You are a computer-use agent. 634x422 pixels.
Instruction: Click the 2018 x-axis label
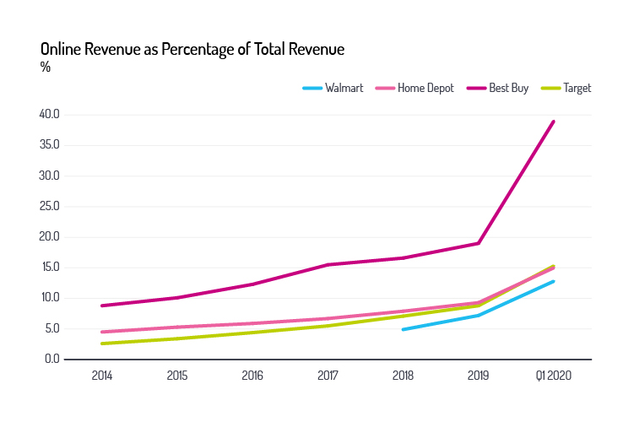pyautogui.click(x=404, y=376)
